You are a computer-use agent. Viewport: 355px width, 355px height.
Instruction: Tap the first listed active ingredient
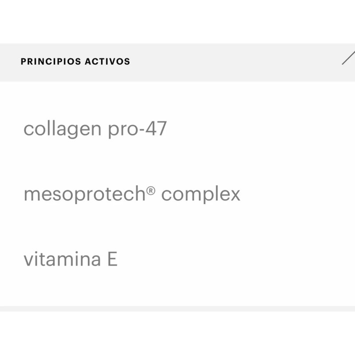(x=96, y=129)
